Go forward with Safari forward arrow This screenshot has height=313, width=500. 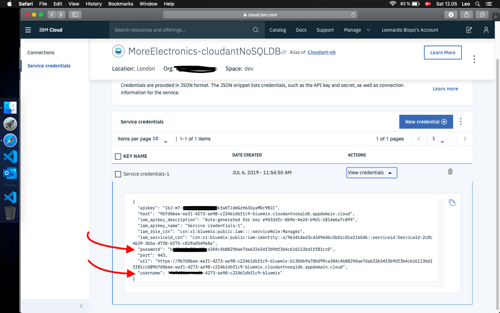(61, 15)
